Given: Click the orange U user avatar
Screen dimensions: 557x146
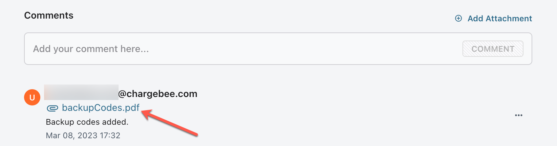Looking at the screenshot, I should pos(32,97).
